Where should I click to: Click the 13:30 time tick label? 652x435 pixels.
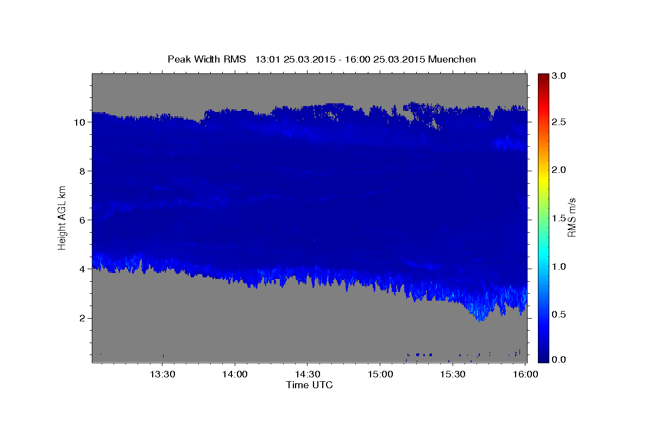pyautogui.click(x=162, y=375)
